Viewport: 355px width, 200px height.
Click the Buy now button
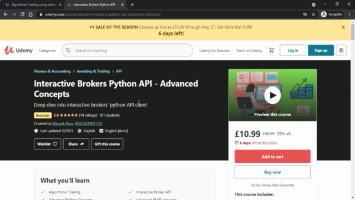pos(272,172)
